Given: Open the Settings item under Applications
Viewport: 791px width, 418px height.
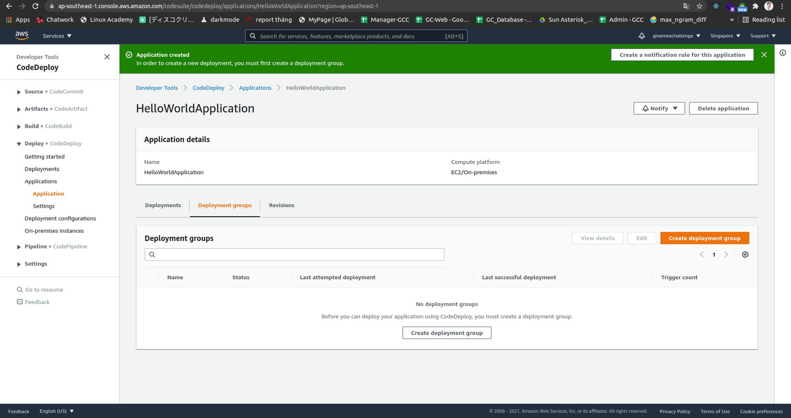Looking at the screenshot, I should 44,206.
